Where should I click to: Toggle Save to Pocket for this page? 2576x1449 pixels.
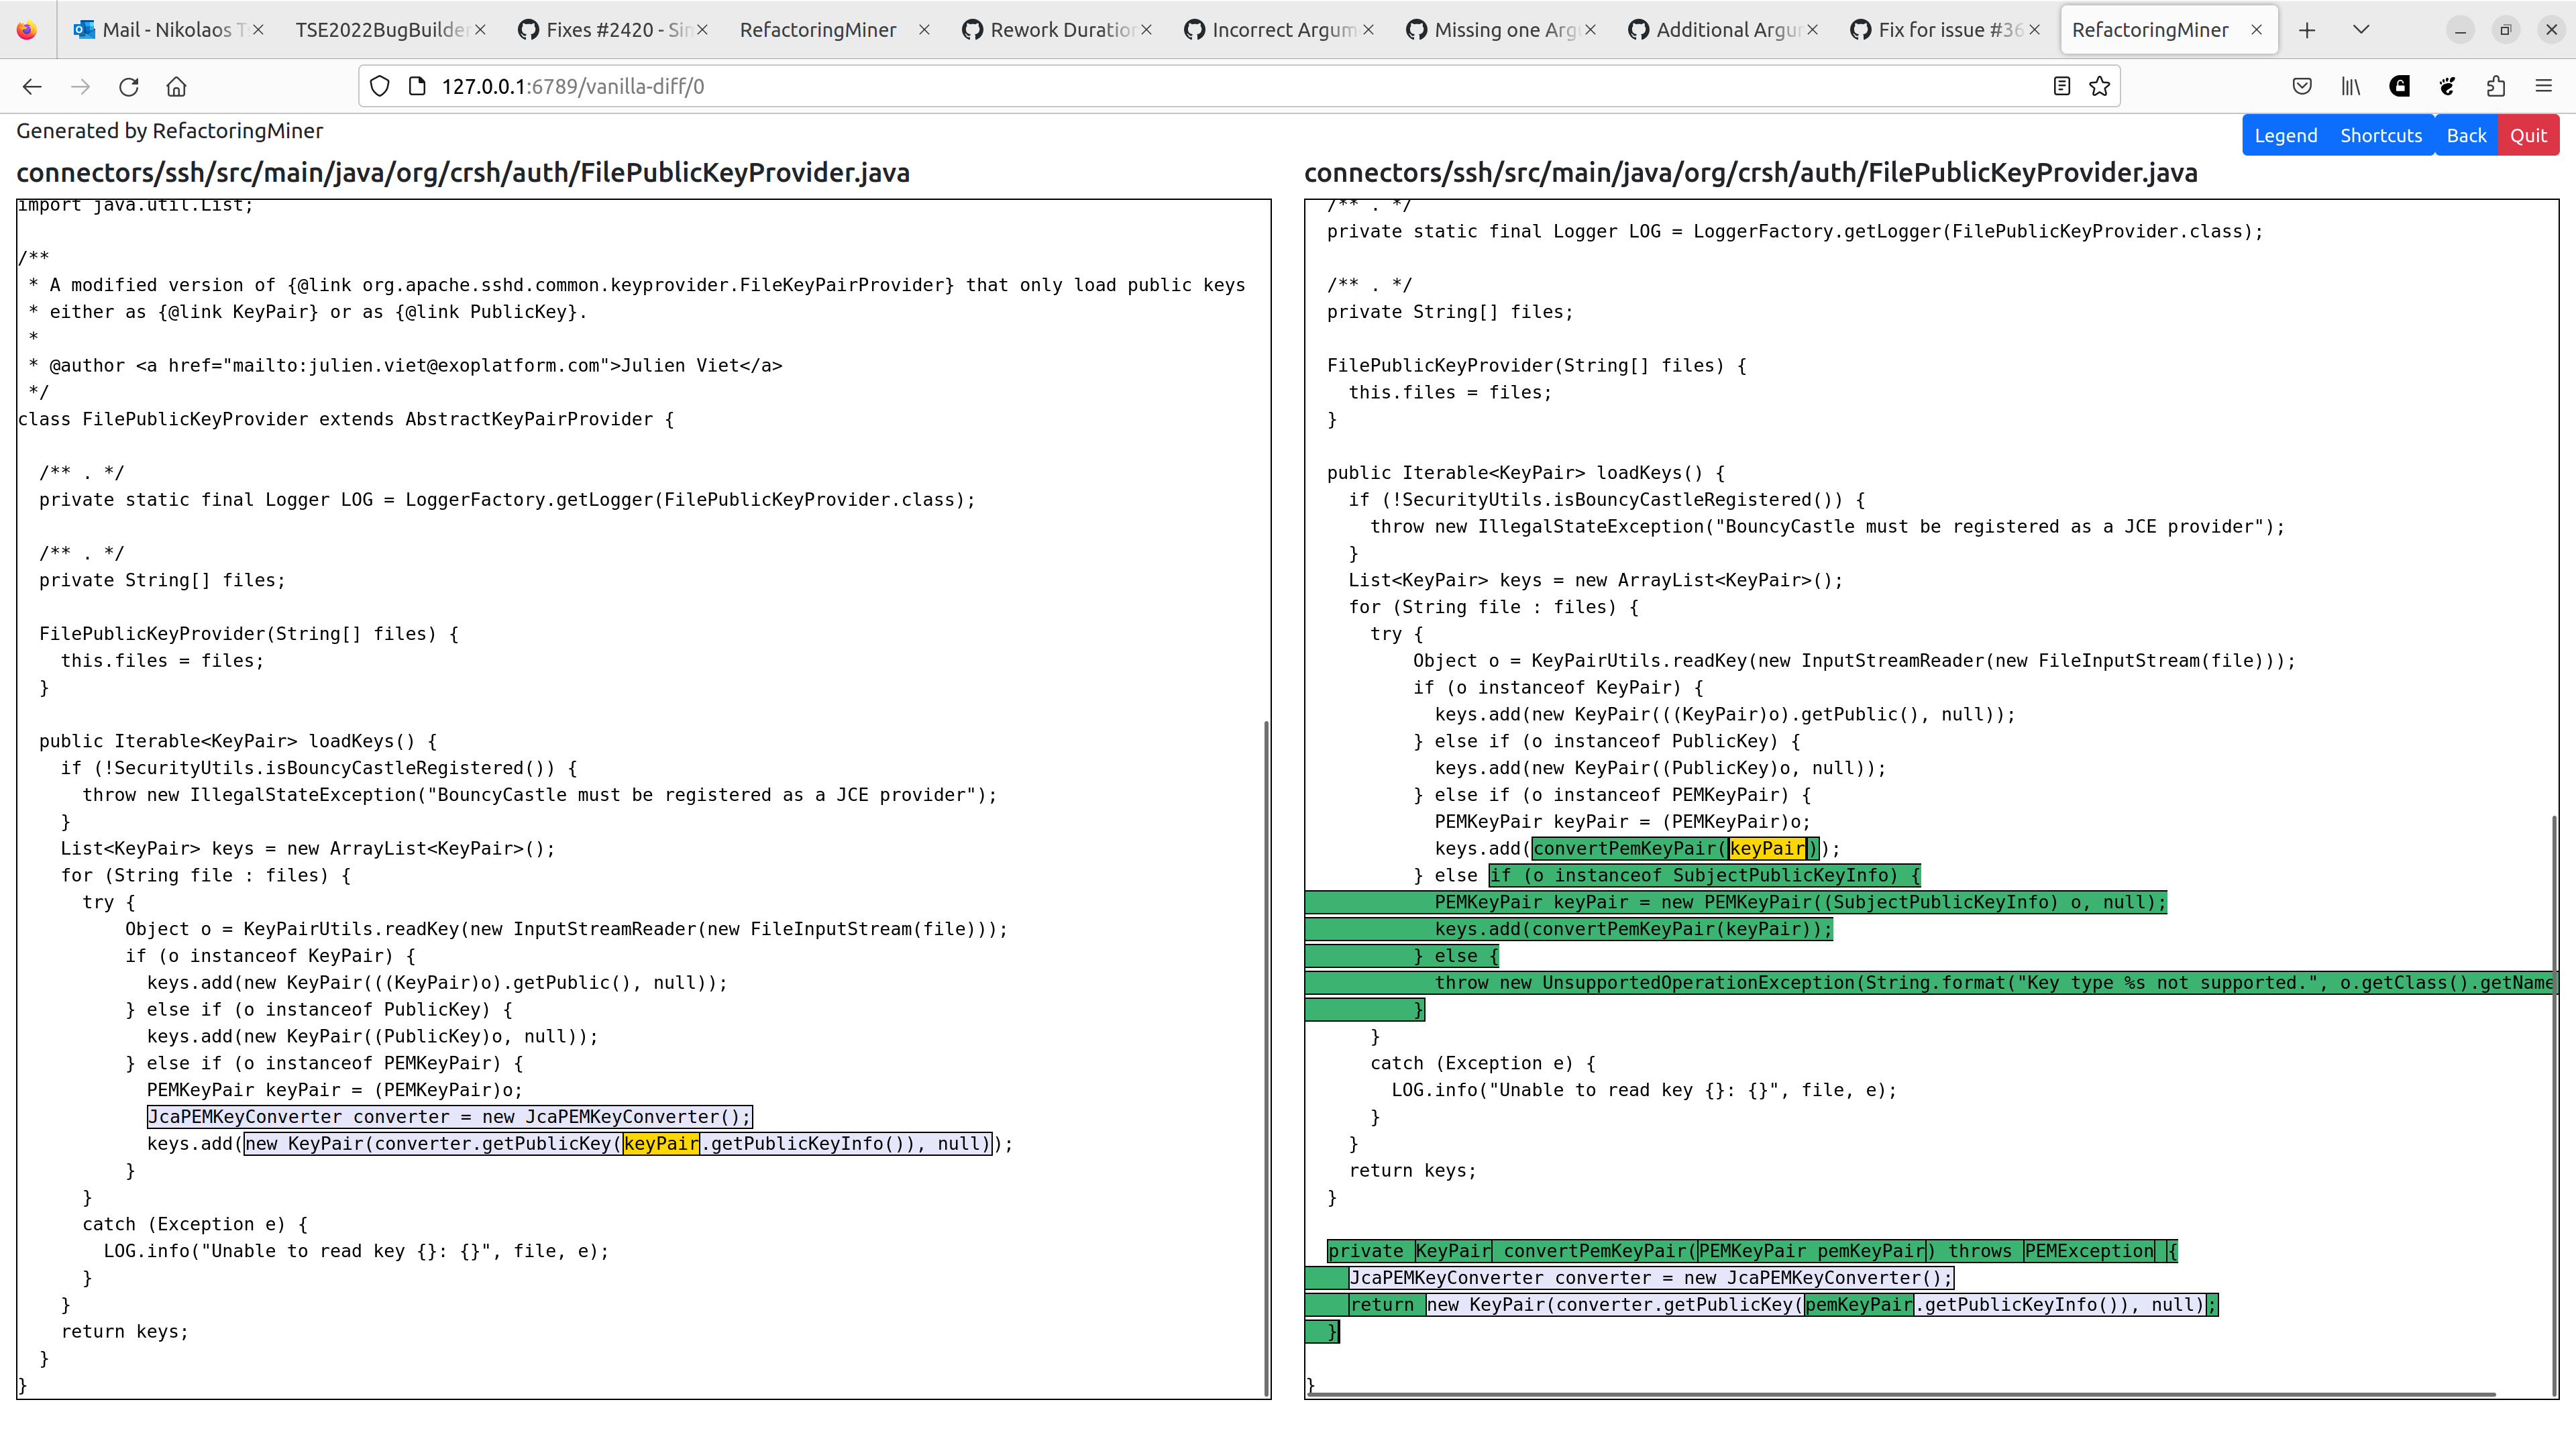(2302, 87)
